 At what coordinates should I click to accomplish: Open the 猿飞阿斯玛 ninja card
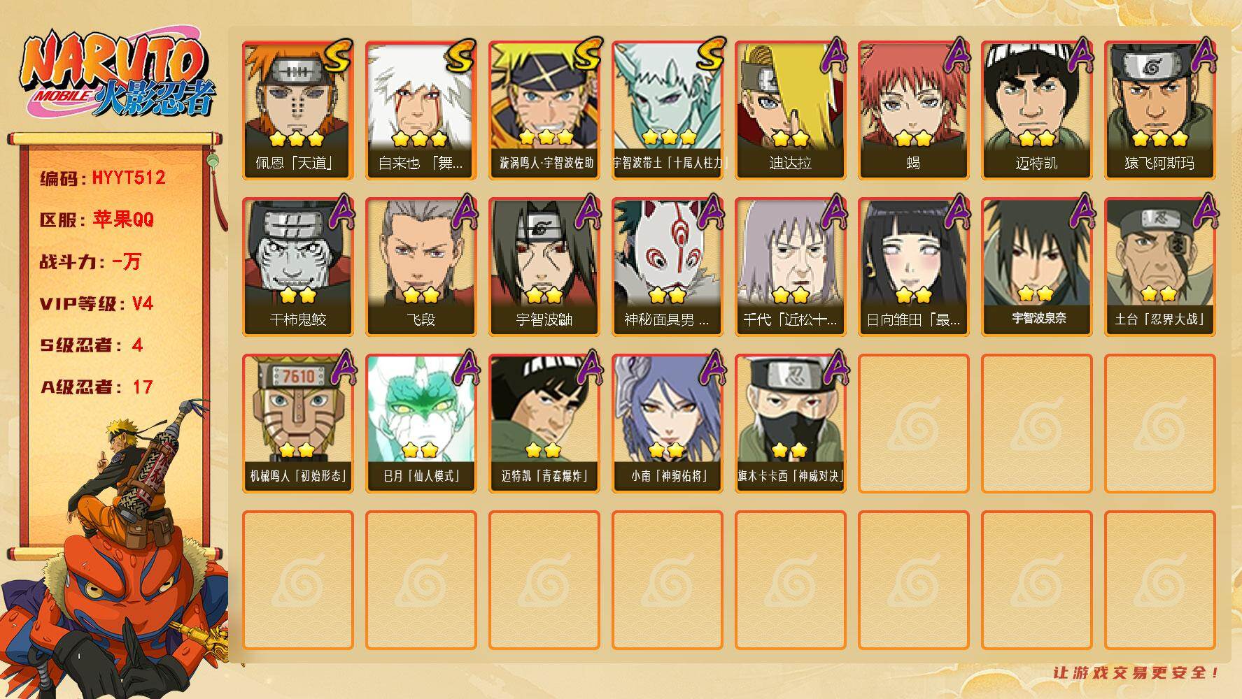coord(1159,110)
